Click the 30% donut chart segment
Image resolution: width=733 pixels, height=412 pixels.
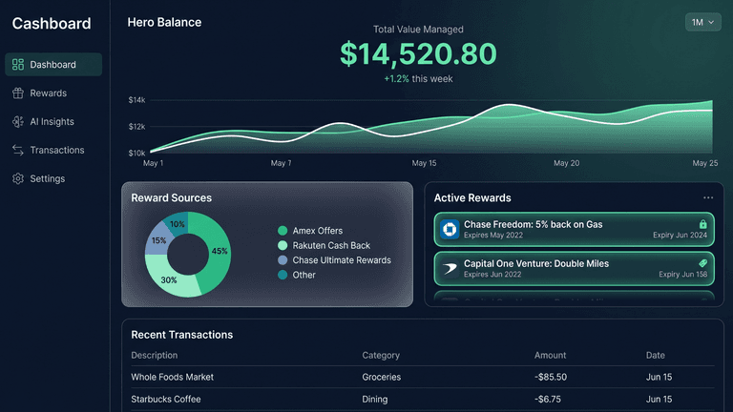pos(169,280)
